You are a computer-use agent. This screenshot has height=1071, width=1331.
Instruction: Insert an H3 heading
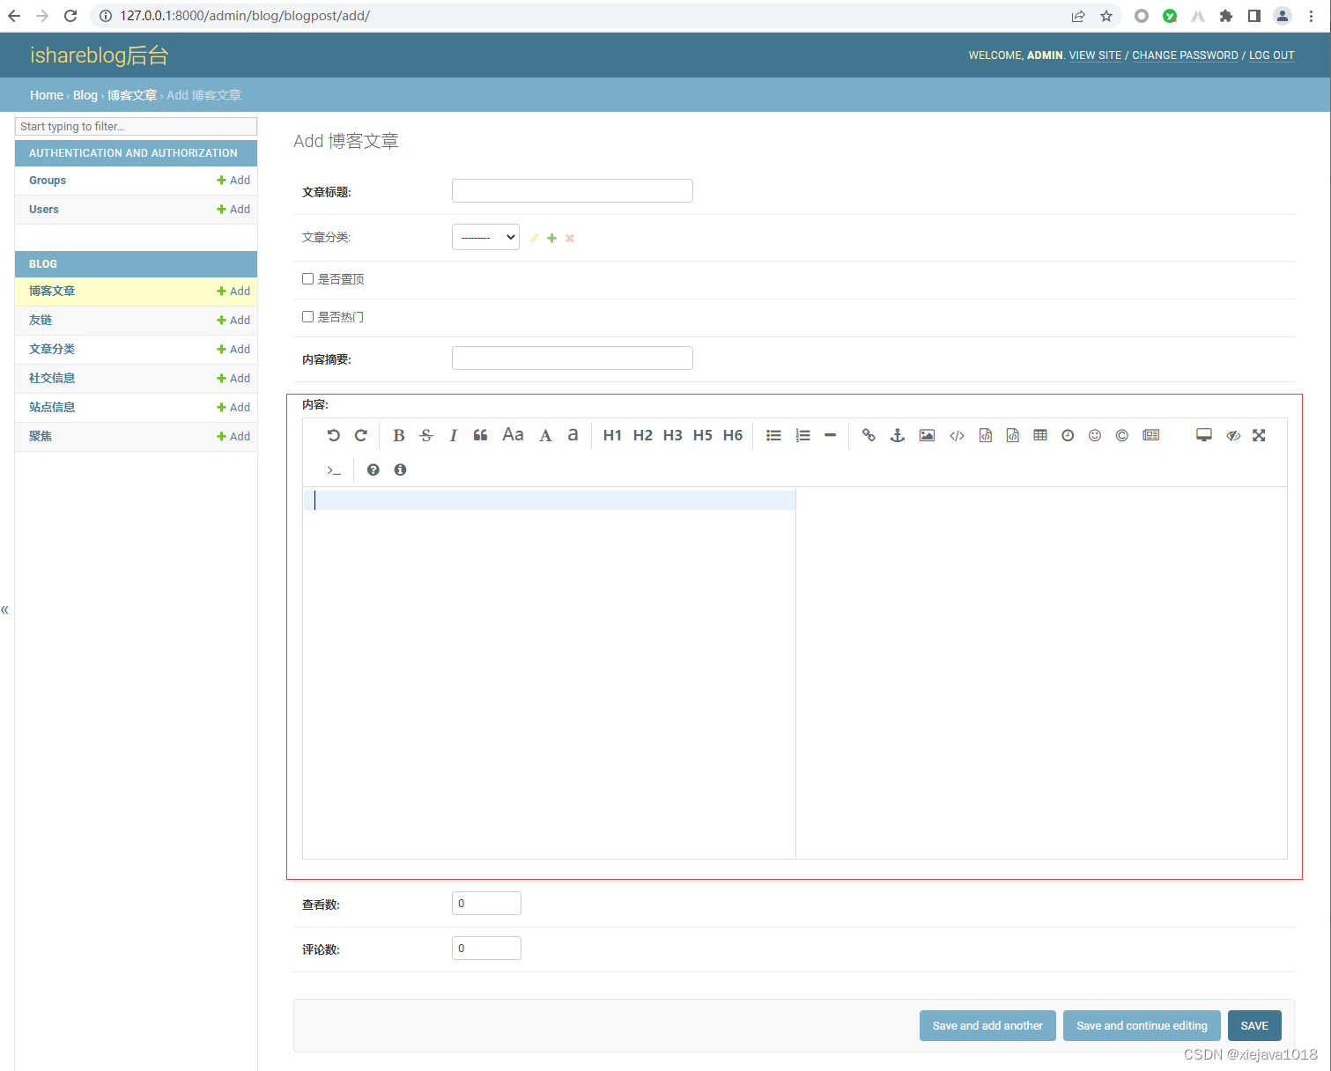[x=673, y=435]
